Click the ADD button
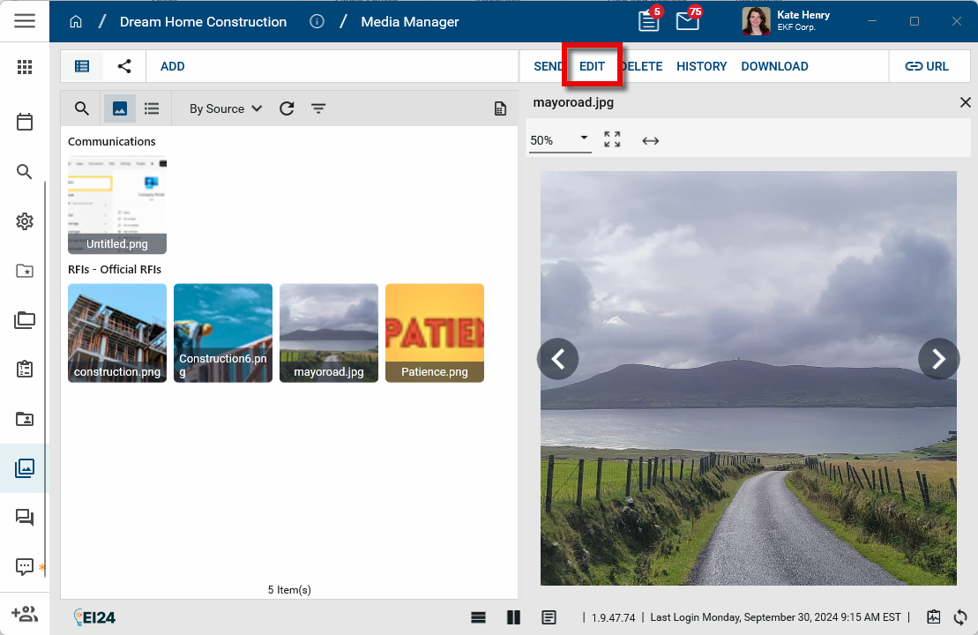 [x=173, y=66]
